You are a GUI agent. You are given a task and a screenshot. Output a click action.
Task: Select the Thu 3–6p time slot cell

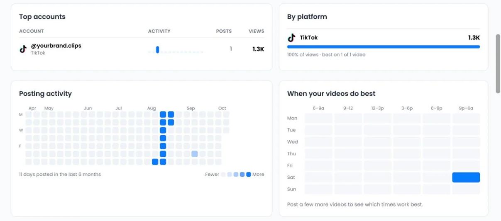(407, 154)
